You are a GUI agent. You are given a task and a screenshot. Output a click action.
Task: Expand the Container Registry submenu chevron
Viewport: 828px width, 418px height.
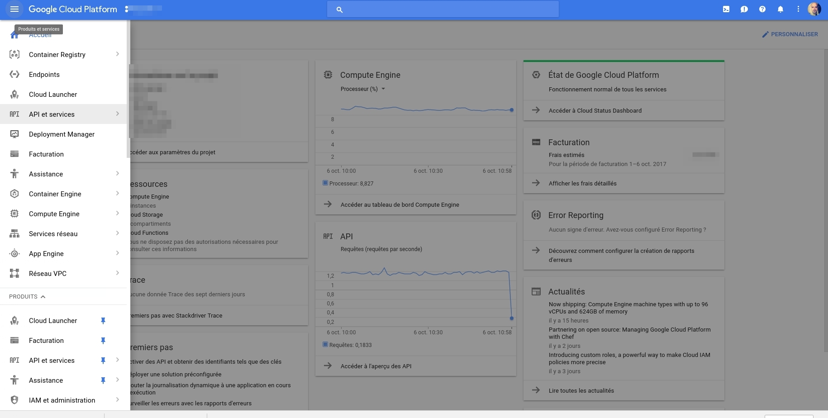click(x=117, y=54)
